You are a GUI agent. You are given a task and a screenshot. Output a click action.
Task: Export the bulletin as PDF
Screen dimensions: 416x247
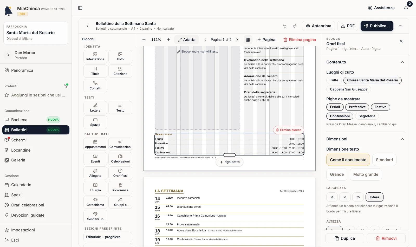click(x=348, y=26)
